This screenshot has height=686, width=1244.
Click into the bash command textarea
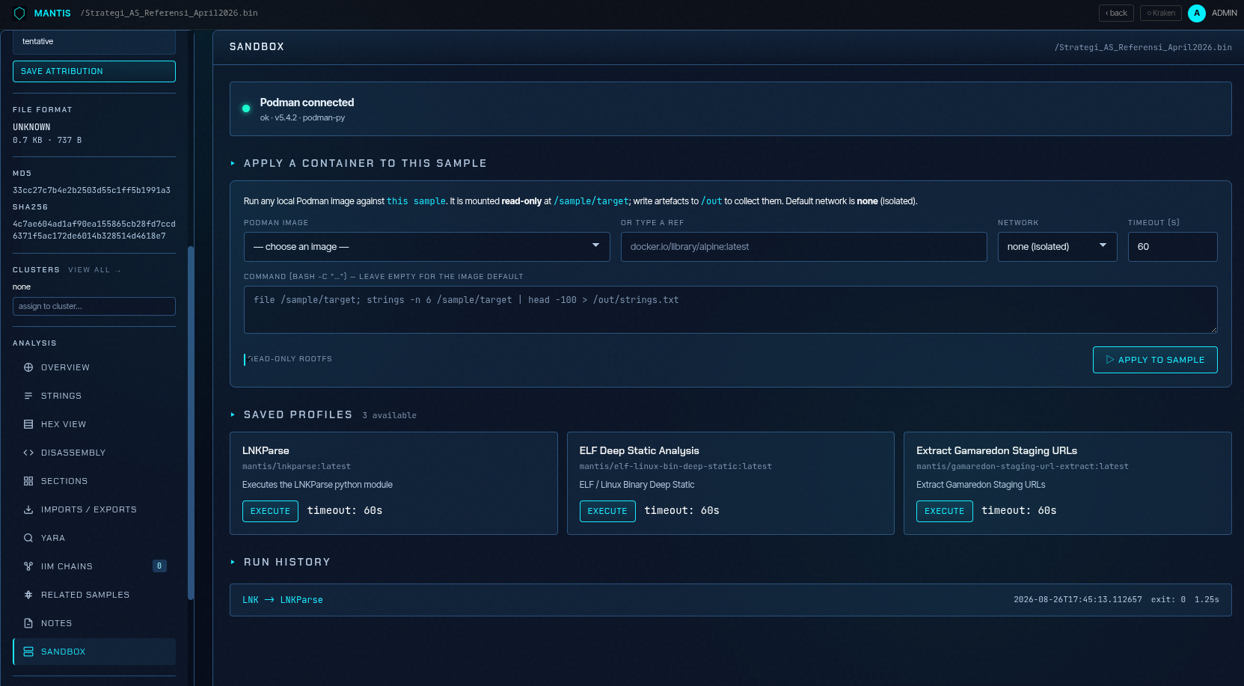tap(730, 310)
